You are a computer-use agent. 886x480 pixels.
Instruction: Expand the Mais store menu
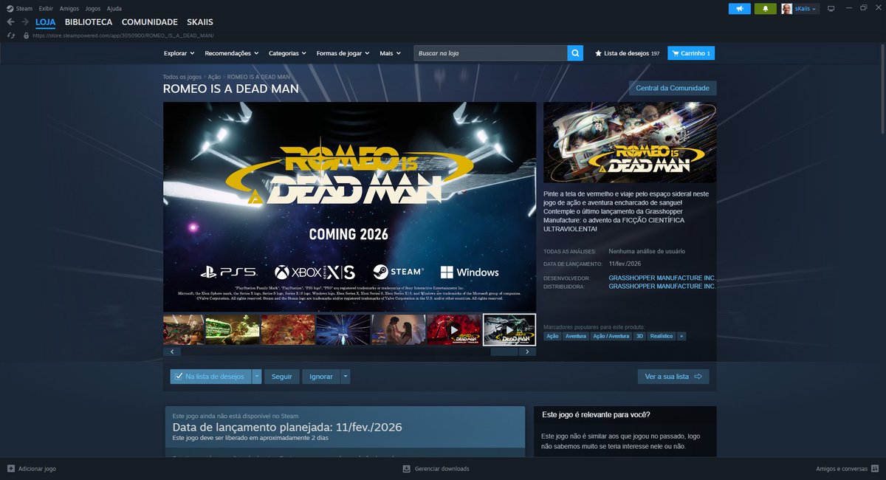point(390,53)
